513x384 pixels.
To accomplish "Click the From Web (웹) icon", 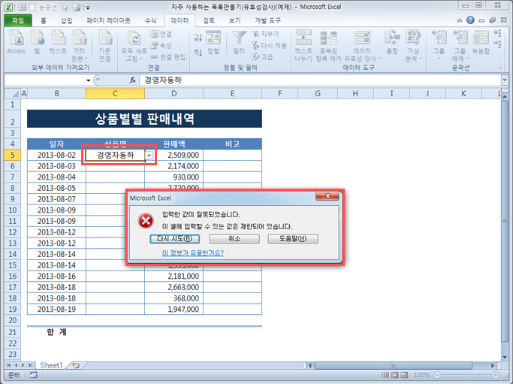I will point(37,42).
